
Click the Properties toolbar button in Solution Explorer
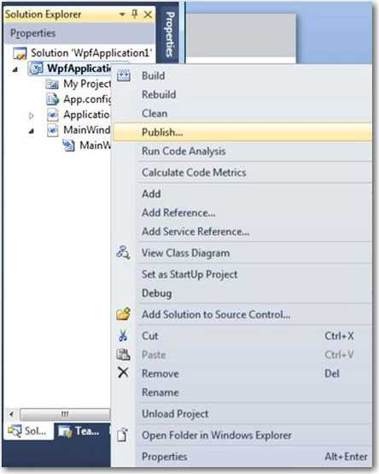coord(33,33)
